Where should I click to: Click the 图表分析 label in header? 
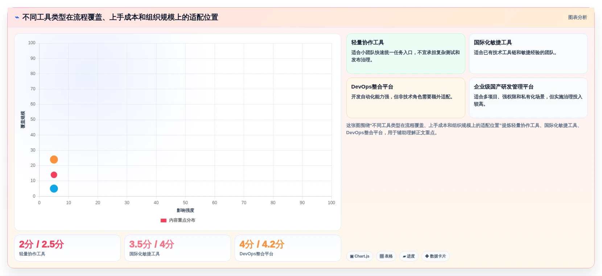577,17
